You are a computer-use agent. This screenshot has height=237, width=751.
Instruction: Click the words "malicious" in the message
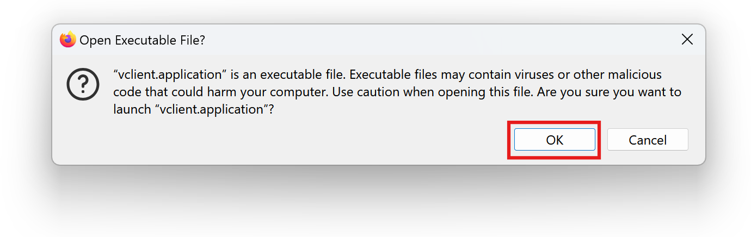(634, 74)
